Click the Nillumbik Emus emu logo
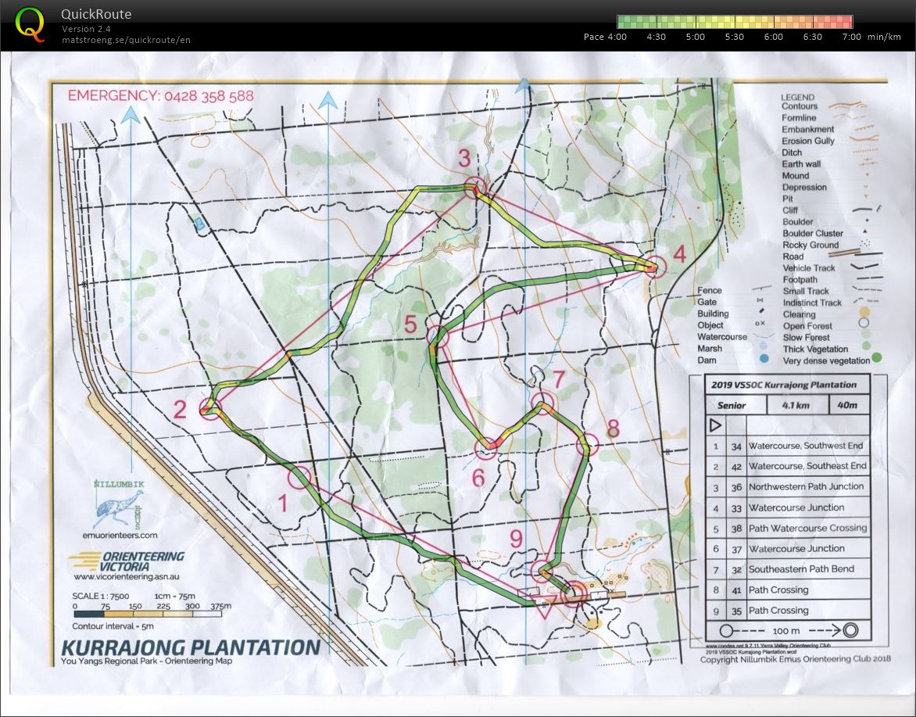This screenshot has width=916, height=717. [118, 505]
